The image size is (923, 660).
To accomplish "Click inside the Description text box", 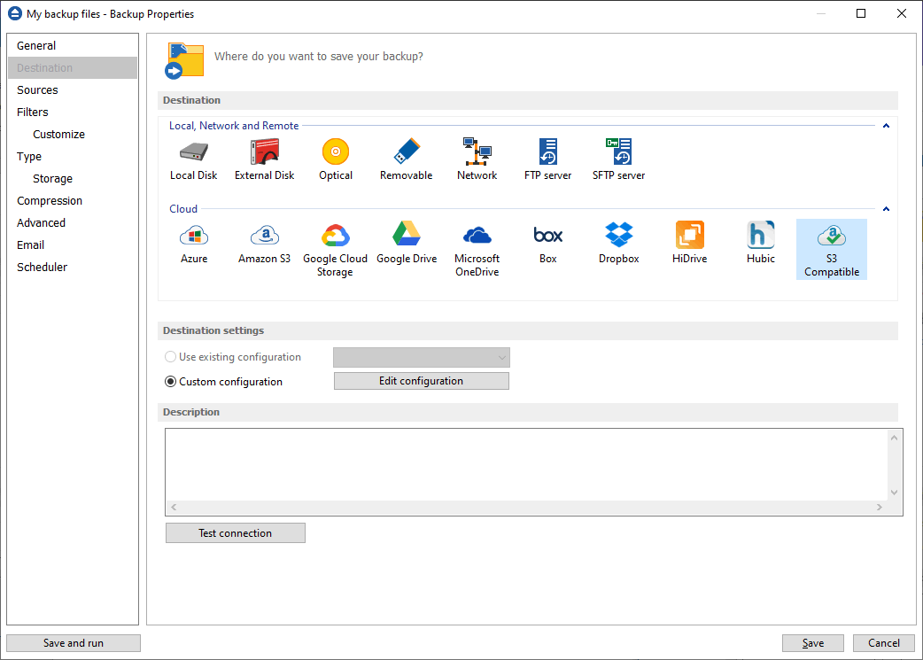I will tap(526, 465).
